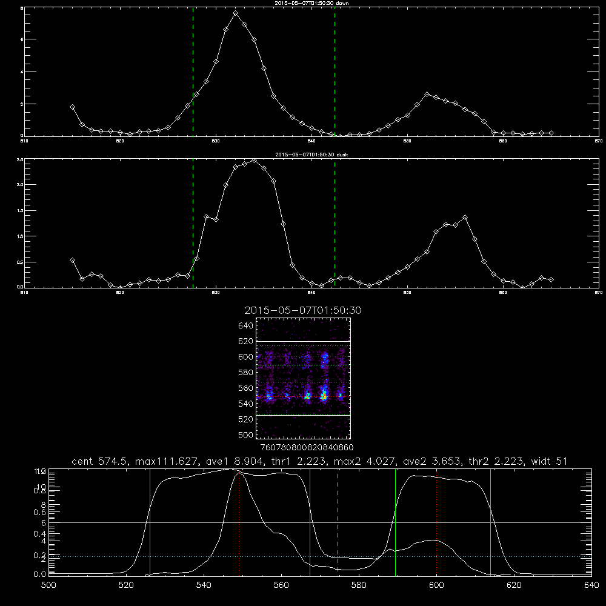Click the '580' x-axis label of bottom plot
The image size is (606, 606).
(359, 585)
